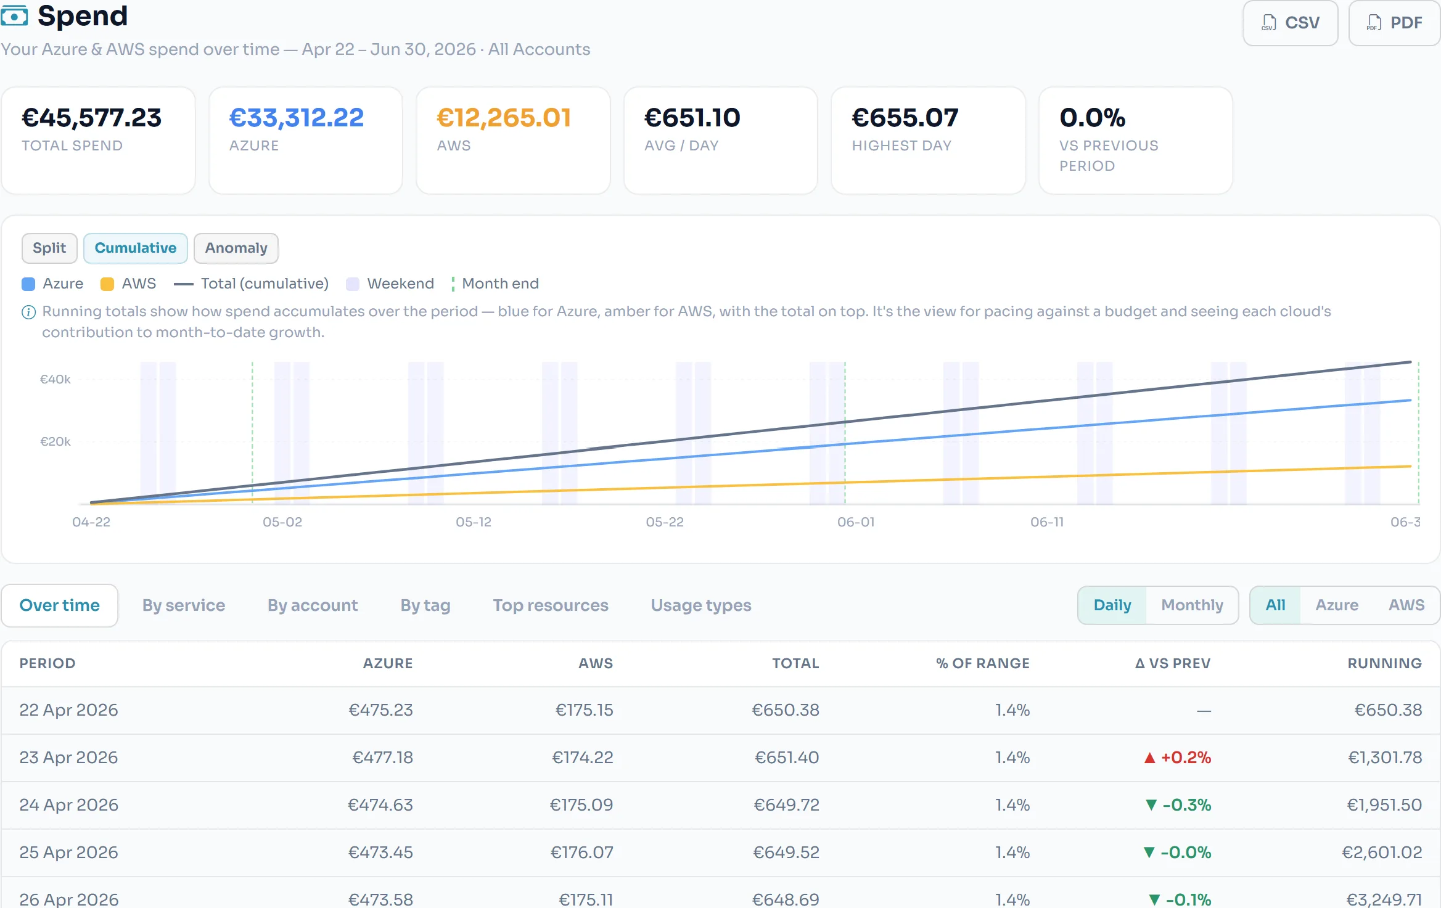Screen dimensions: 1441x908
Task: Click the 05-12 axis label
Action: 474,522
